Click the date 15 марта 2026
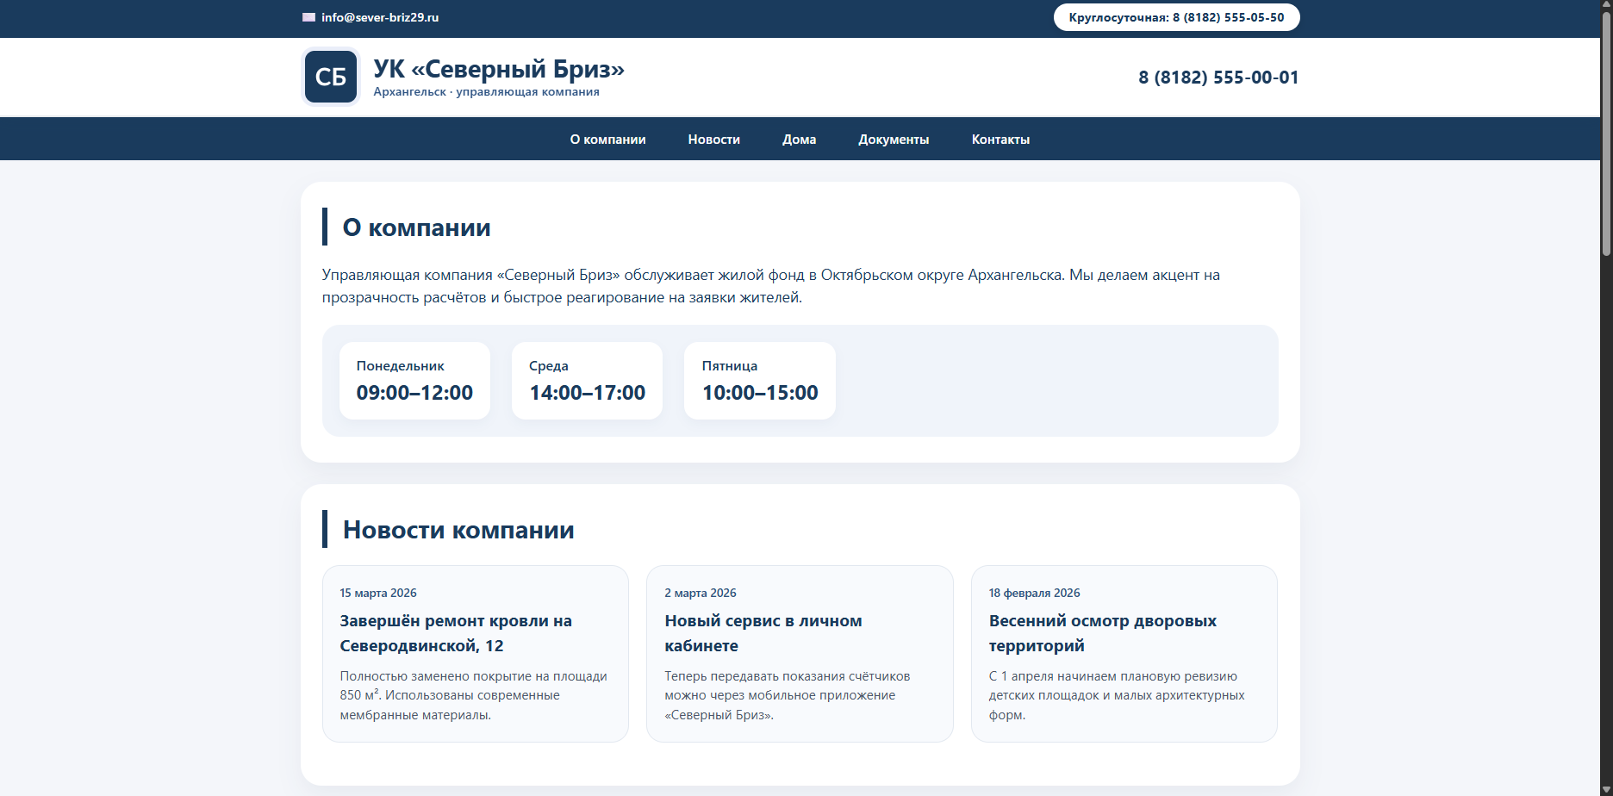 (378, 593)
